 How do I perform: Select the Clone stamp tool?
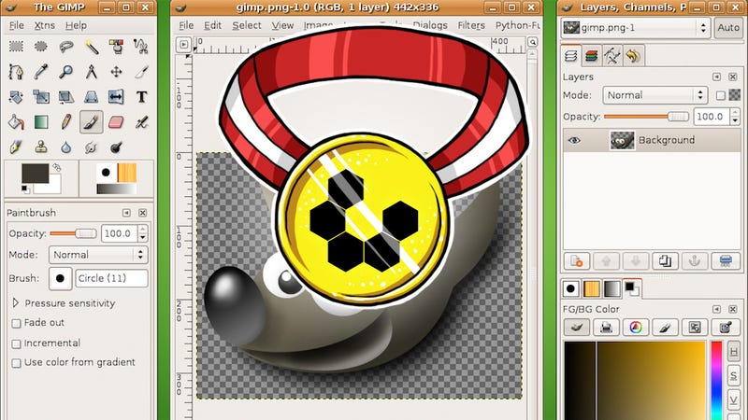41,147
